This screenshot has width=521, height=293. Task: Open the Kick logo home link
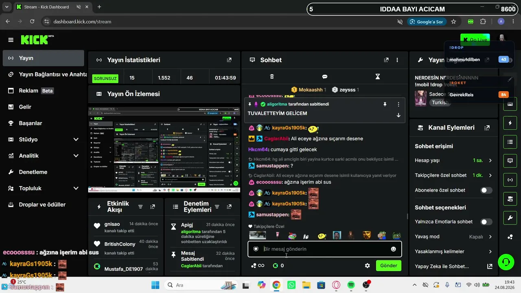click(37, 39)
